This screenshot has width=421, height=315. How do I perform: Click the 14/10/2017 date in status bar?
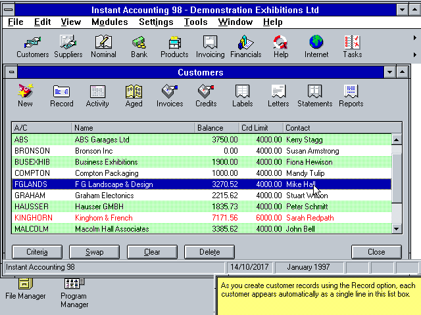coord(249,267)
